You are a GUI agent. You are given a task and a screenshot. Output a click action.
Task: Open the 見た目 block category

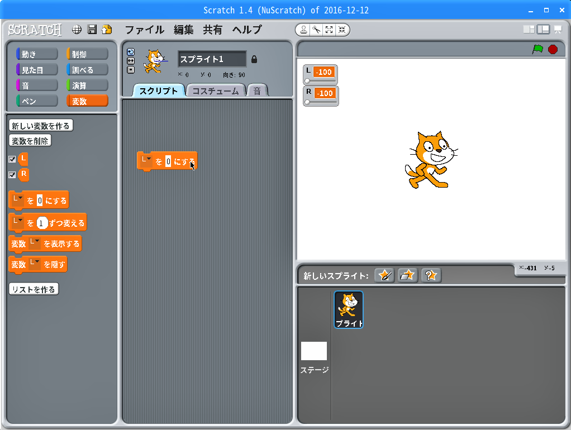point(37,70)
